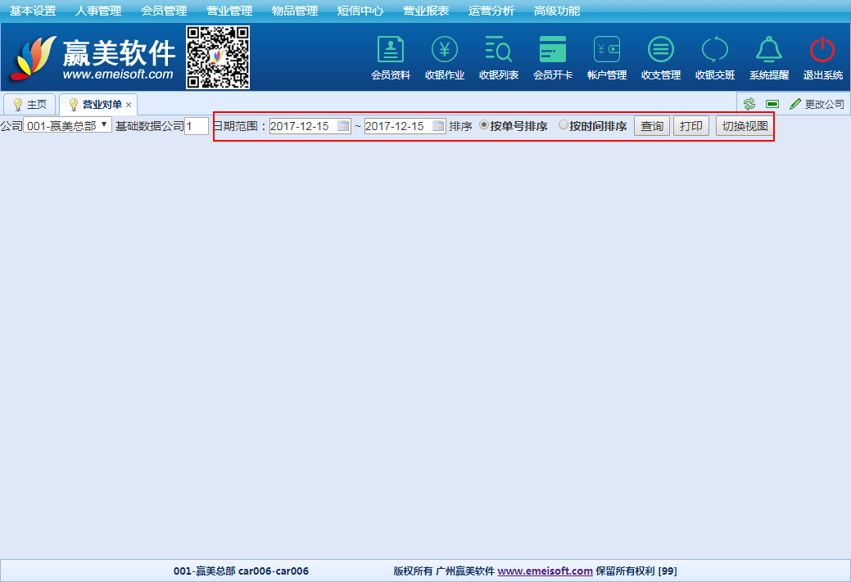
Task: Click the 查询 query button
Action: click(651, 126)
